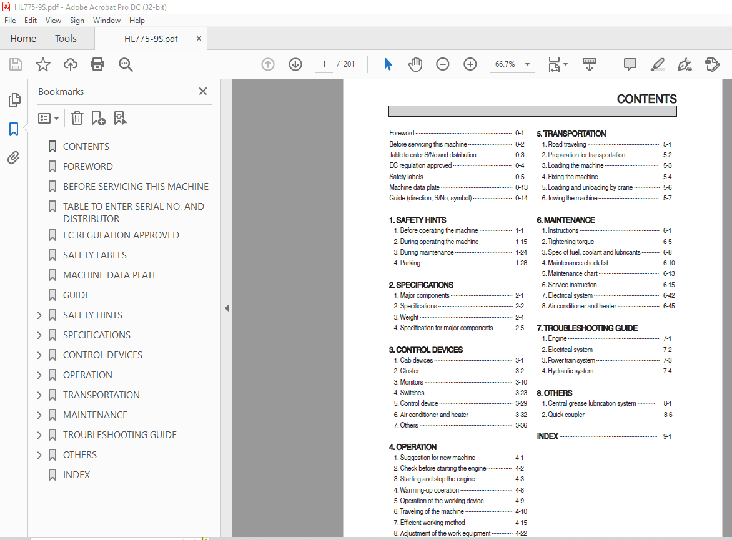Open the Attachments paperclip panel
This screenshot has width=732, height=540.
pyautogui.click(x=14, y=158)
